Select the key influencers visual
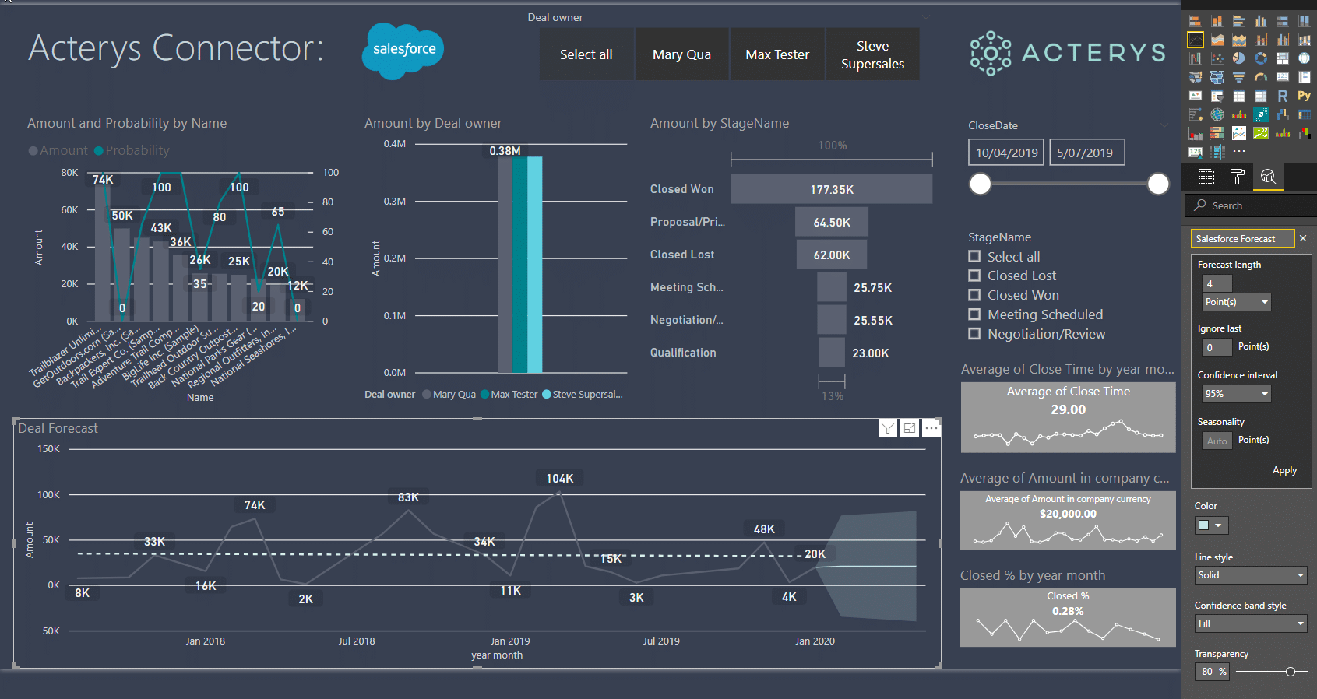1317x699 pixels. coord(1196,114)
